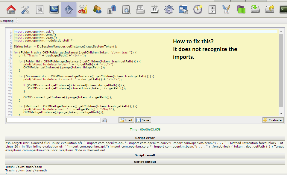The height and width of the screenshot is (175, 287).
Task: Open the gear settings icon
Action: click(x=169, y=10)
